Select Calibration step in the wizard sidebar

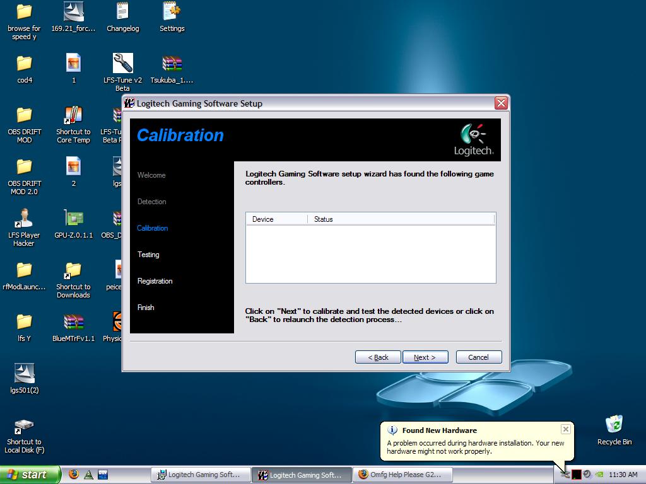tap(153, 228)
